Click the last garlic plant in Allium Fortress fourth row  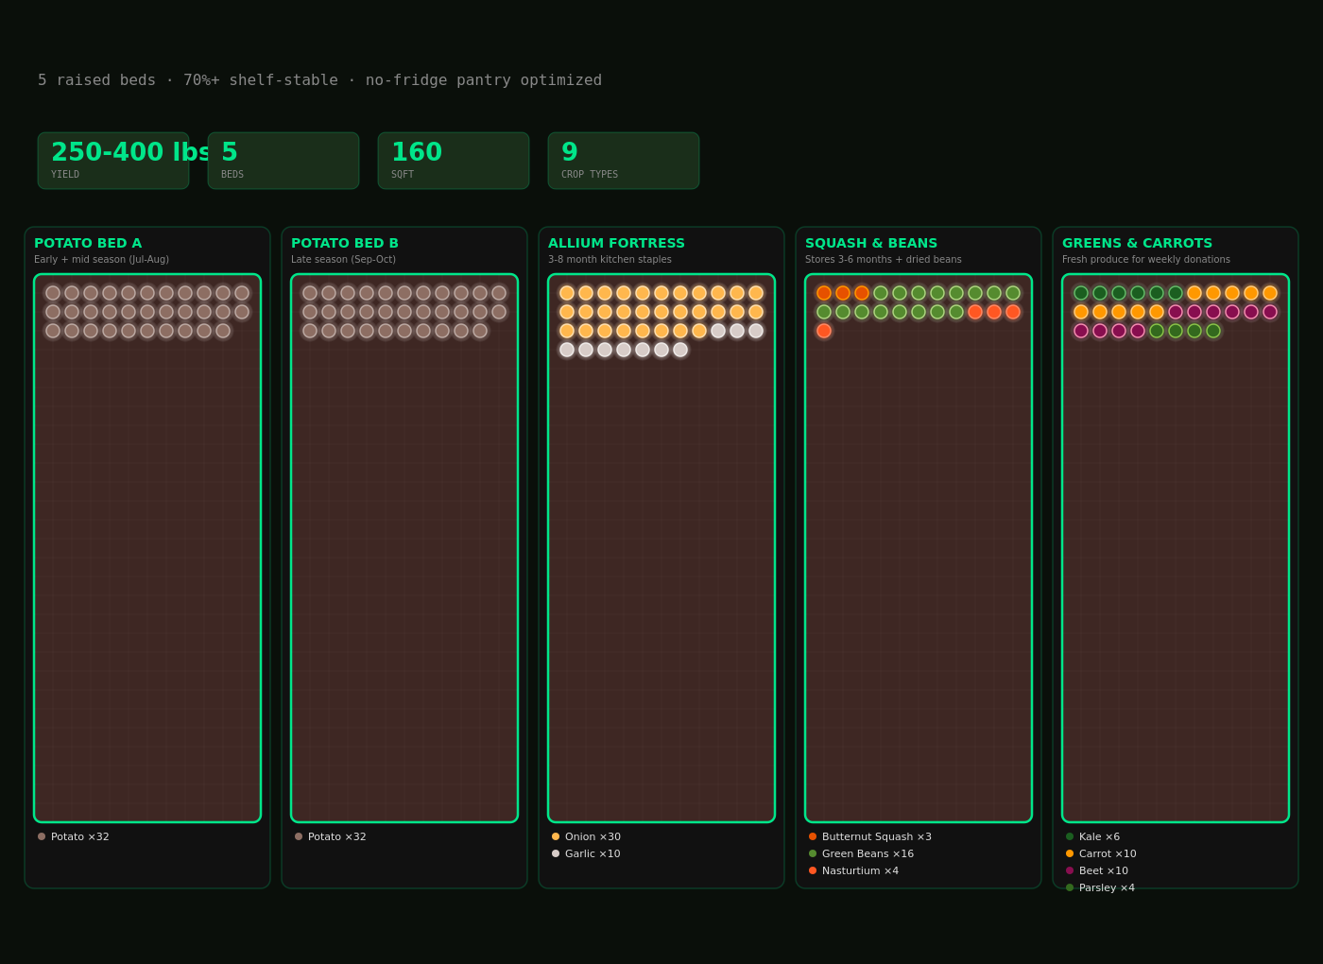click(680, 350)
